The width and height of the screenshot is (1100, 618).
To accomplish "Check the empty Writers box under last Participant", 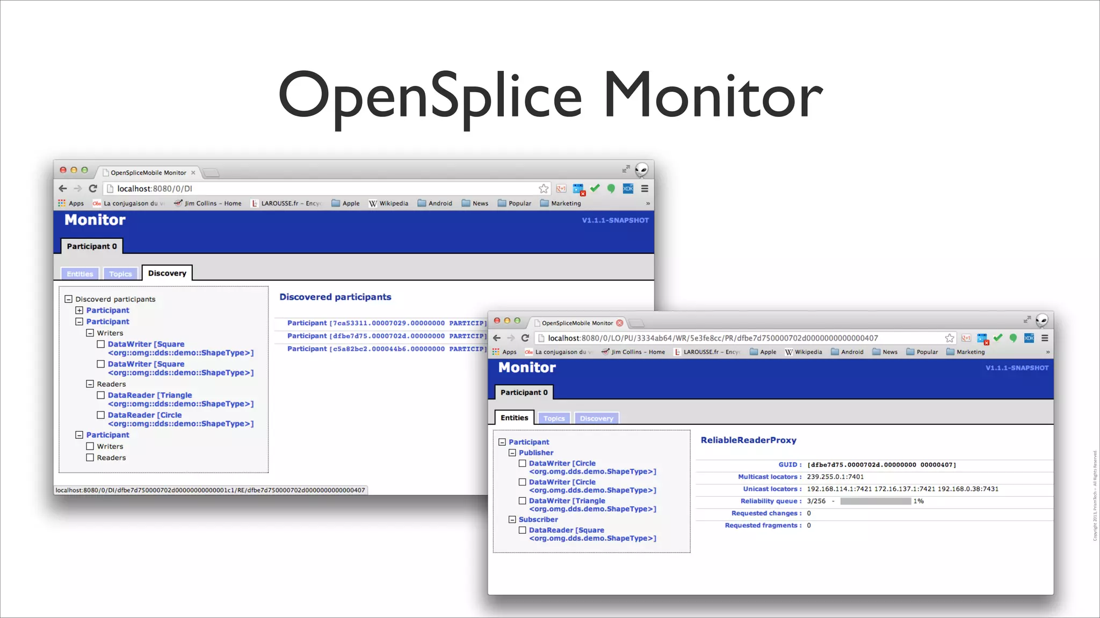I will (x=90, y=446).
